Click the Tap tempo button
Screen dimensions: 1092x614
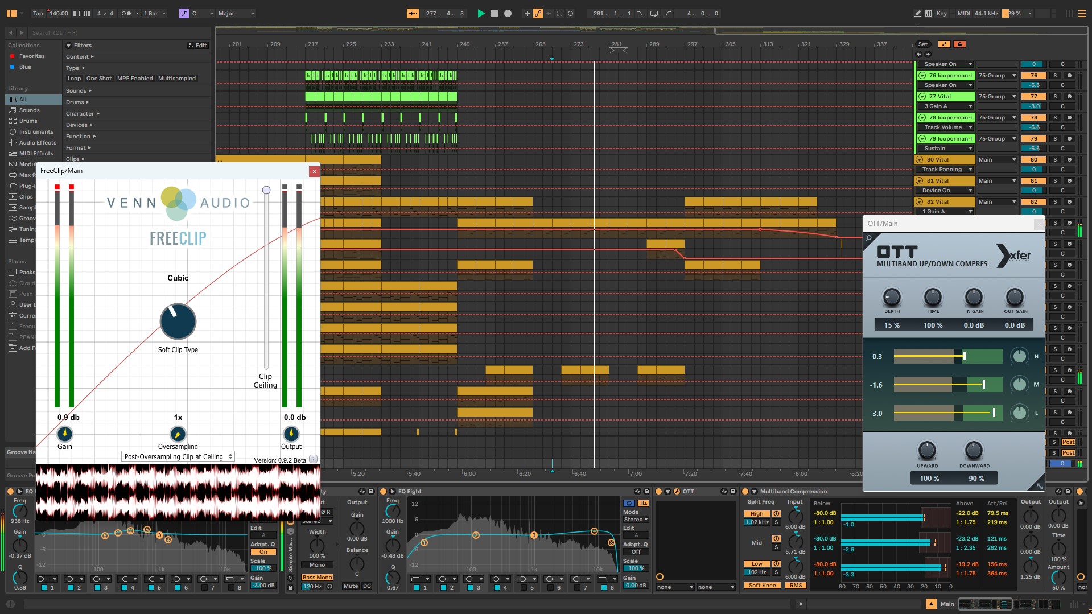38,13
